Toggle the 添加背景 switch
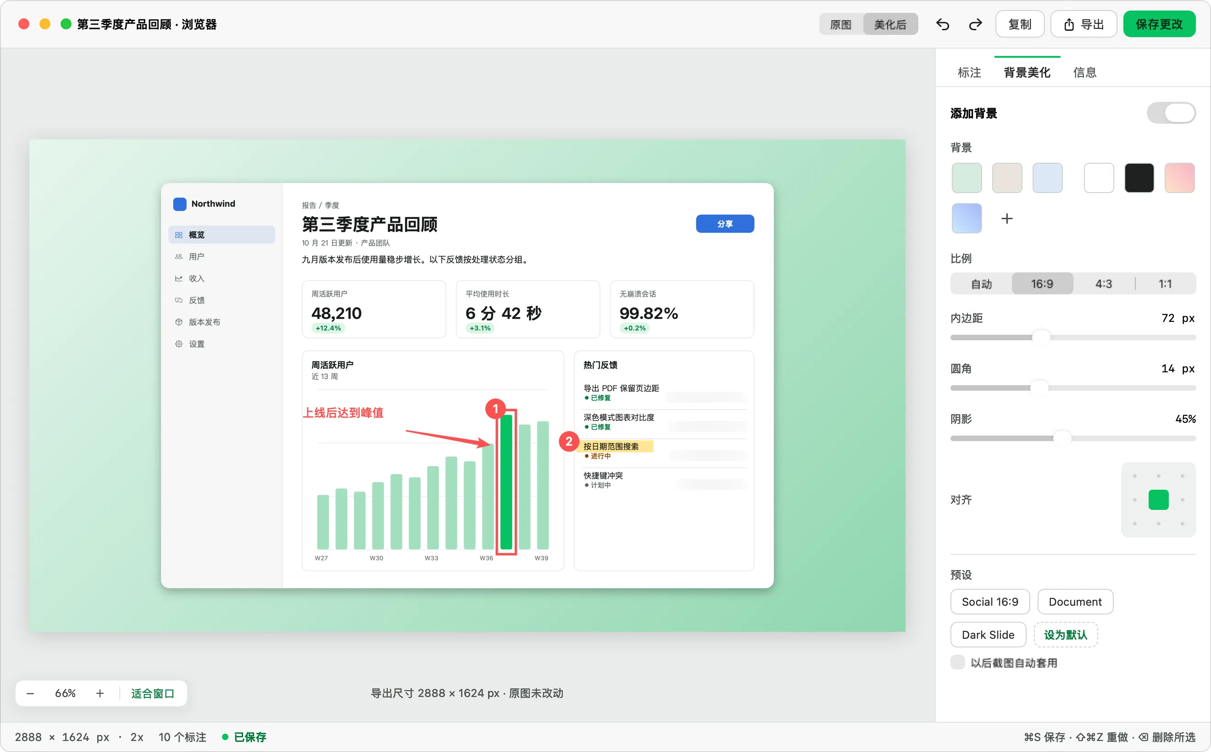This screenshot has height=752, width=1211. click(x=1171, y=113)
